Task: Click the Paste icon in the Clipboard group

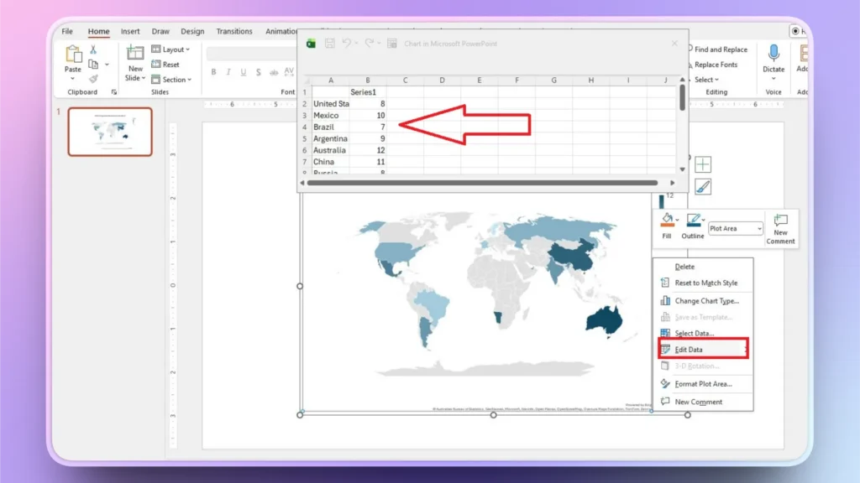Action: pos(73,53)
